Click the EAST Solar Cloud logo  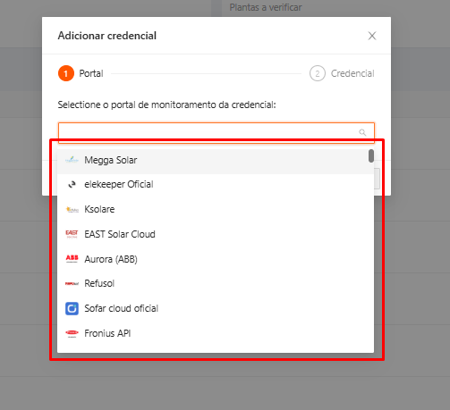coord(72,234)
